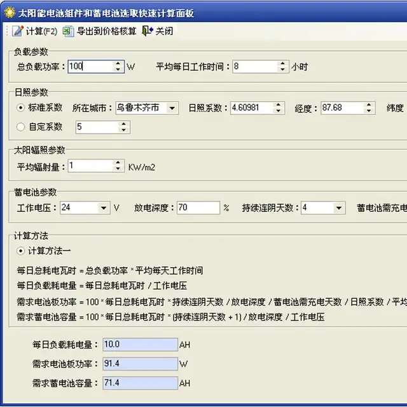The height and width of the screenshot is (407, 407).
Task: Click the Excel export icon
Action: pyautogui.click(x=68, y=31)
